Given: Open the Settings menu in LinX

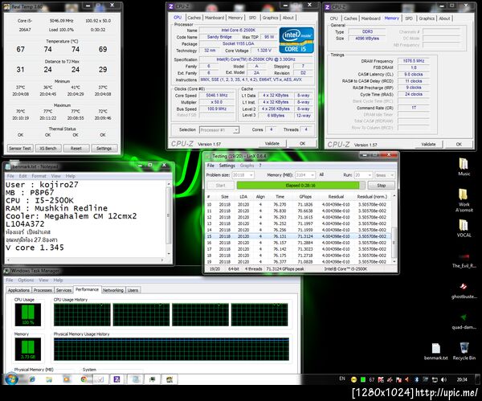Looking at the screenshot, I should coord(227,166).
